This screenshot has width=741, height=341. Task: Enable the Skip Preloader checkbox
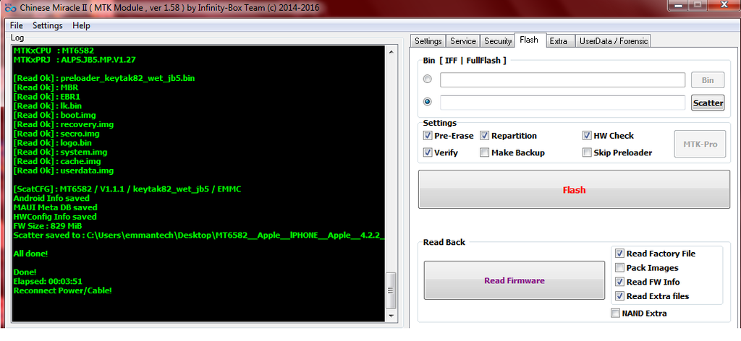[588, 152]
